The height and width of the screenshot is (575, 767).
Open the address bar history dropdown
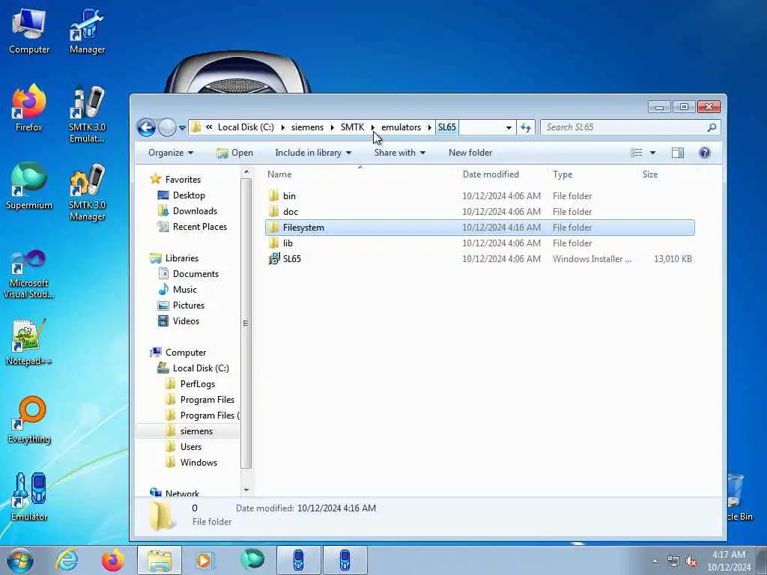[509, 127]
